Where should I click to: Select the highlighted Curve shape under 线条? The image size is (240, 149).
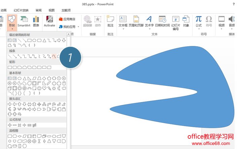point(54,56)
